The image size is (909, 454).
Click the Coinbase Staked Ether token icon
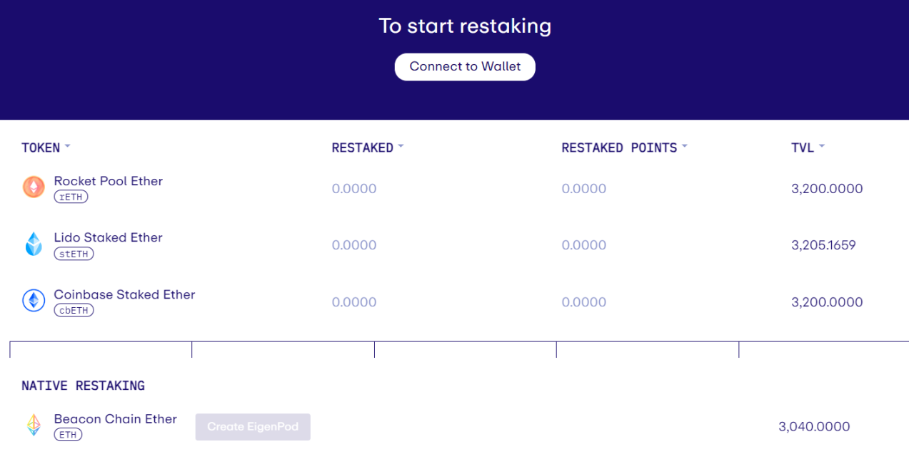click(33, 300)
